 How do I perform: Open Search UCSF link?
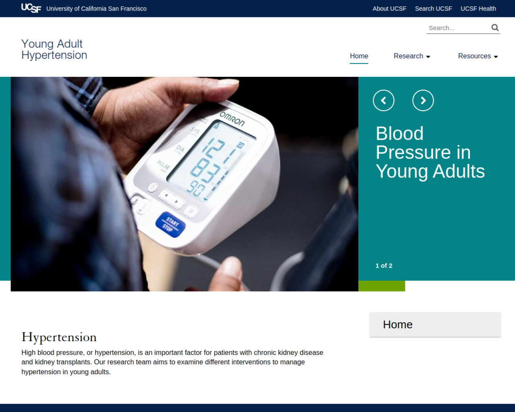(x=433, y=8)
